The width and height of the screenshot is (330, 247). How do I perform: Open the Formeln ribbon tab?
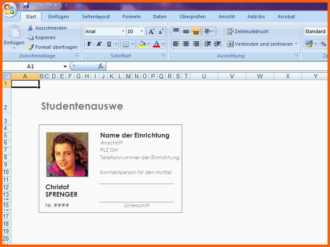pos(132,16)
